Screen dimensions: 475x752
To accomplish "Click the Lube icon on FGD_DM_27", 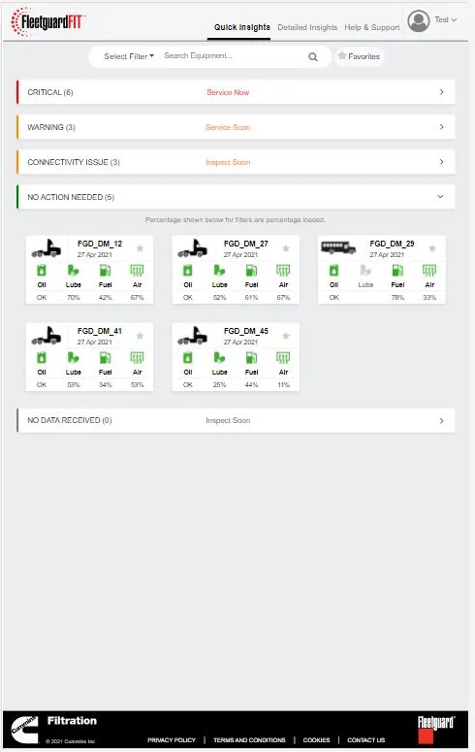I will [x=219, y=271].
